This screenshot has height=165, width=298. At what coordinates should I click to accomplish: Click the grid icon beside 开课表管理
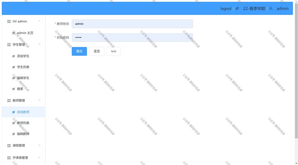coord(9,158)
